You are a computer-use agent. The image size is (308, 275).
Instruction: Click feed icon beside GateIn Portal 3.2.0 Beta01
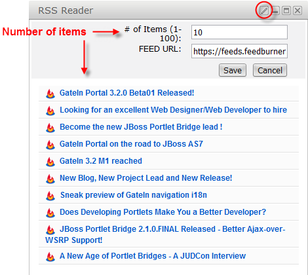click(50, 94)
